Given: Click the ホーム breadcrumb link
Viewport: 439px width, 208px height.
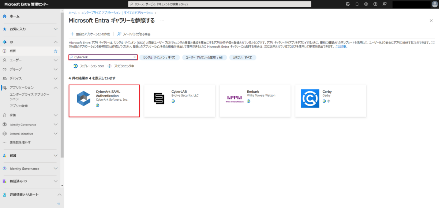Looking at the screenshot, I should [x=72, y=13].
